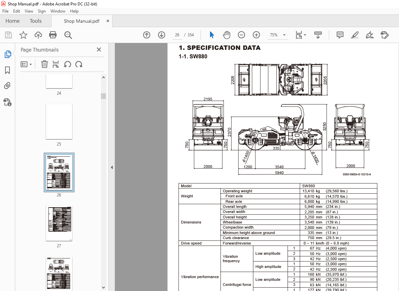Select the Shop Manual.pdf tab
399x291 pixels.
[82, 21]
